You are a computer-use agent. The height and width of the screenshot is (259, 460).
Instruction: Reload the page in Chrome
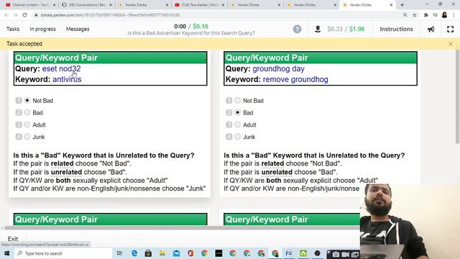24,15
